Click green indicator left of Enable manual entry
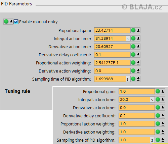 (x=6, y=22)
